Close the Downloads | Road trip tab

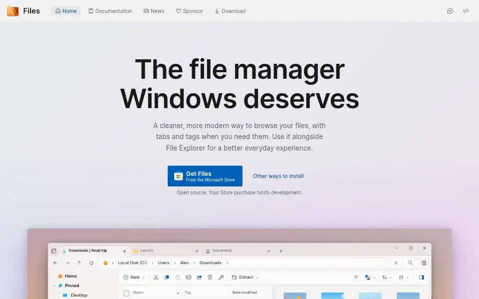tap(124, 251)
